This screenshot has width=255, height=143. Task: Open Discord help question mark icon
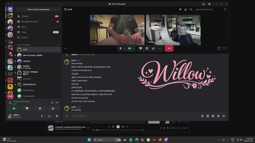point(209,4)
